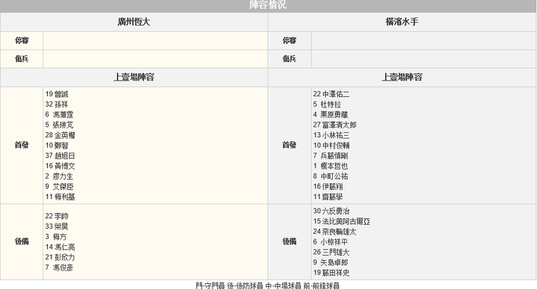Viewport: 537px width, 289px height.
Task: Select player 19 曾誠
Action: click(x=57, y=94)
